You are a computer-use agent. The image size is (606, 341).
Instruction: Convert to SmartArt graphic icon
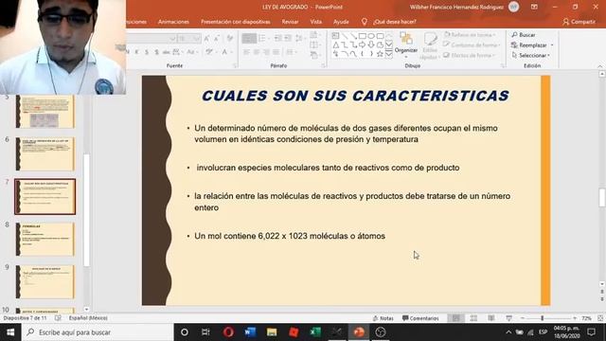pos(315,55)
